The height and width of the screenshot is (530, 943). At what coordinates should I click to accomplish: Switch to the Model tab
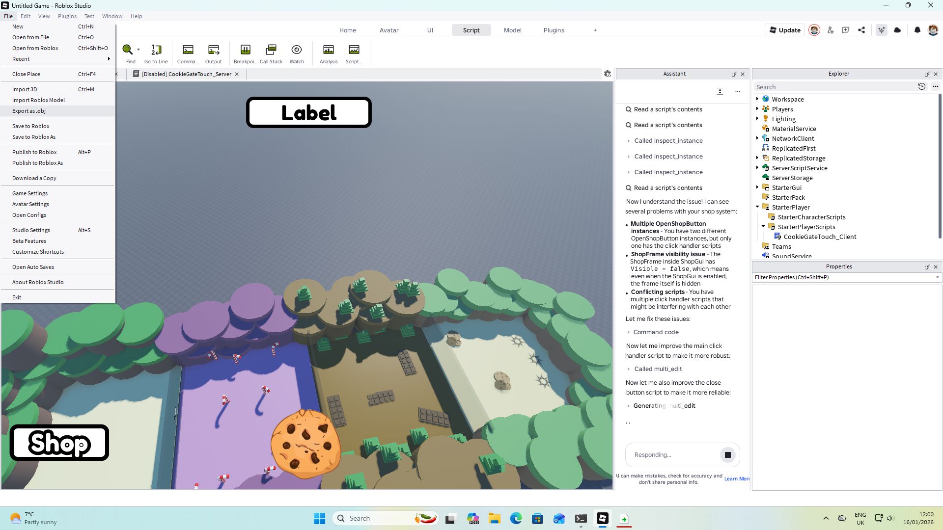[x=512, y=30]
